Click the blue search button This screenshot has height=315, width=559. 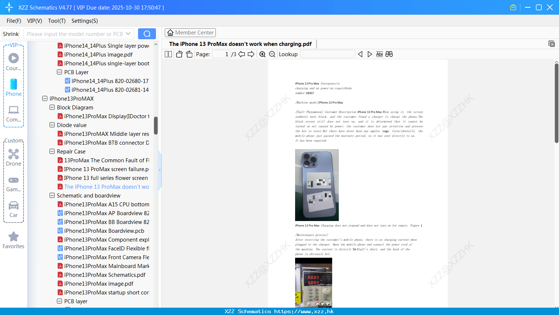pos(147,34)
